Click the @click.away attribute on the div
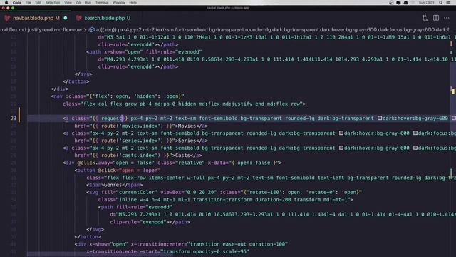456x257 pixels. [115, 163]
